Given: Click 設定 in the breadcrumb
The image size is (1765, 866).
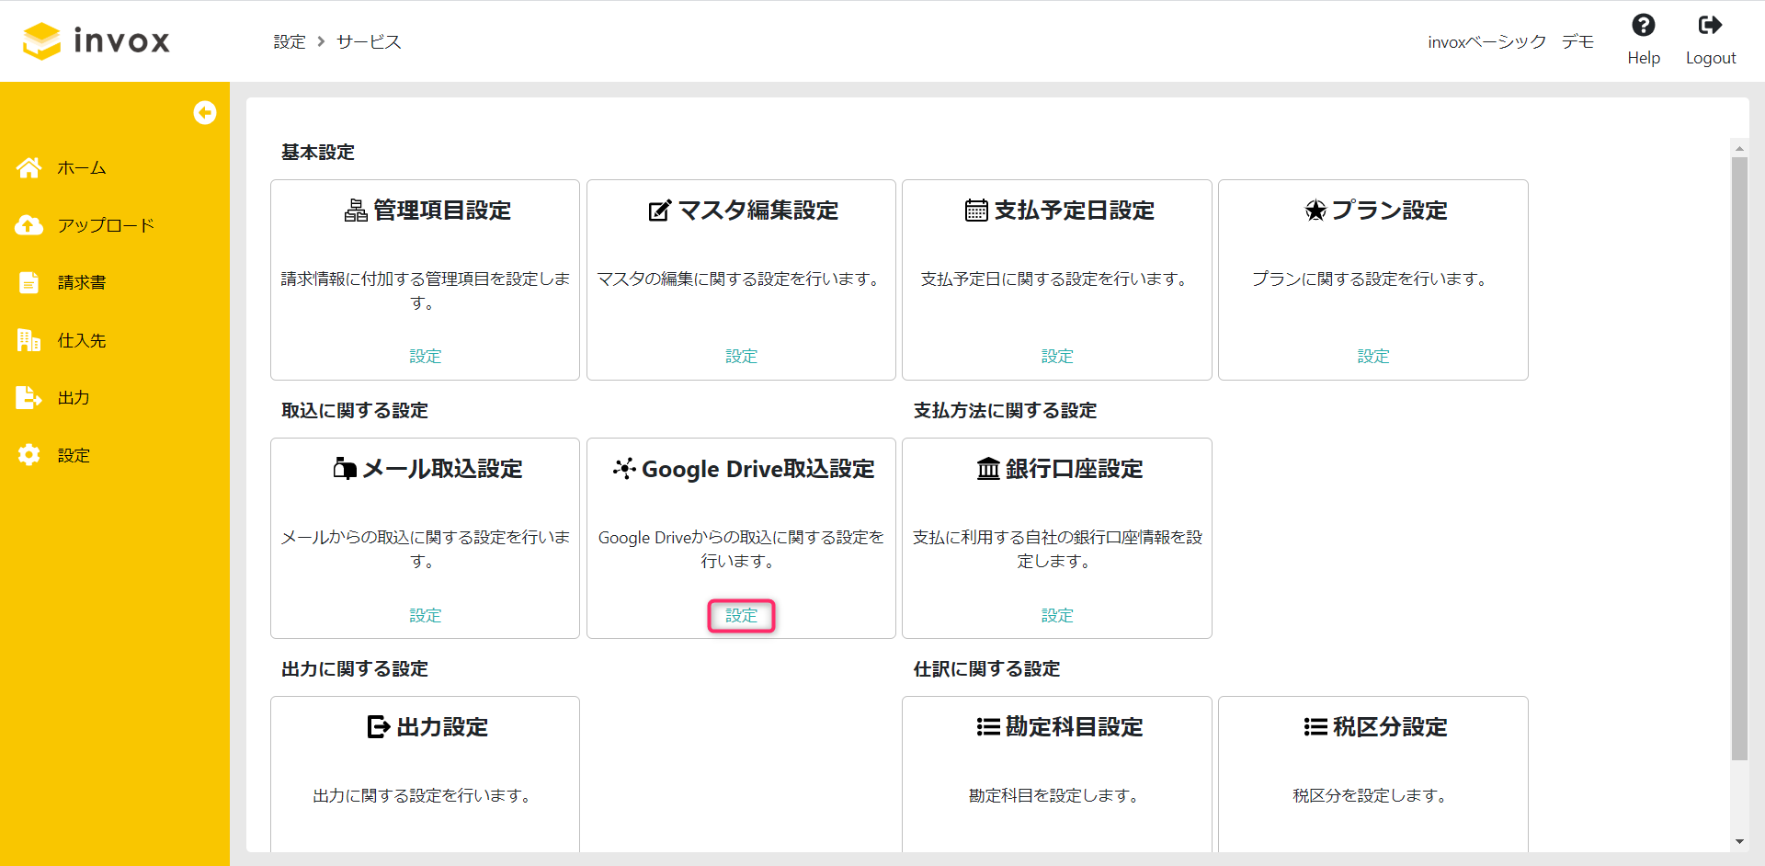Looking at the screenshot, I should coord(290,41).
